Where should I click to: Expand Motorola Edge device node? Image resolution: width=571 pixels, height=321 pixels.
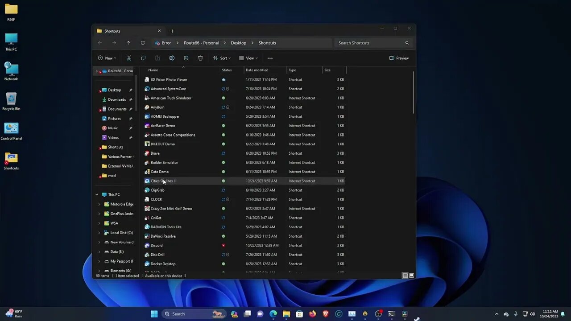pyautogui.click(x=99, y=204)
